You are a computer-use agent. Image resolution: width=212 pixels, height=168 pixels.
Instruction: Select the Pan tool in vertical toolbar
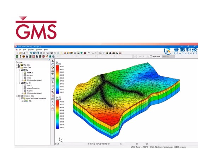click(53, 62)
